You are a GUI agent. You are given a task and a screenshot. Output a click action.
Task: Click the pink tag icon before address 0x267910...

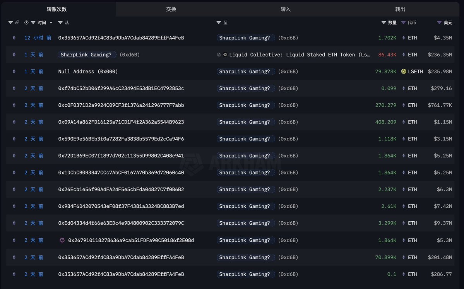(x=62, y=240)
